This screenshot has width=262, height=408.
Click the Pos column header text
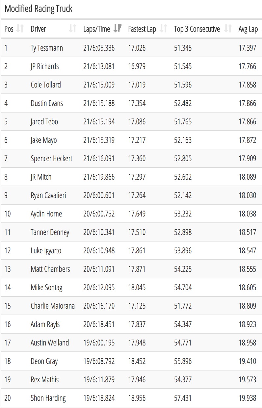pyautogui.click(x=9, y=29)
